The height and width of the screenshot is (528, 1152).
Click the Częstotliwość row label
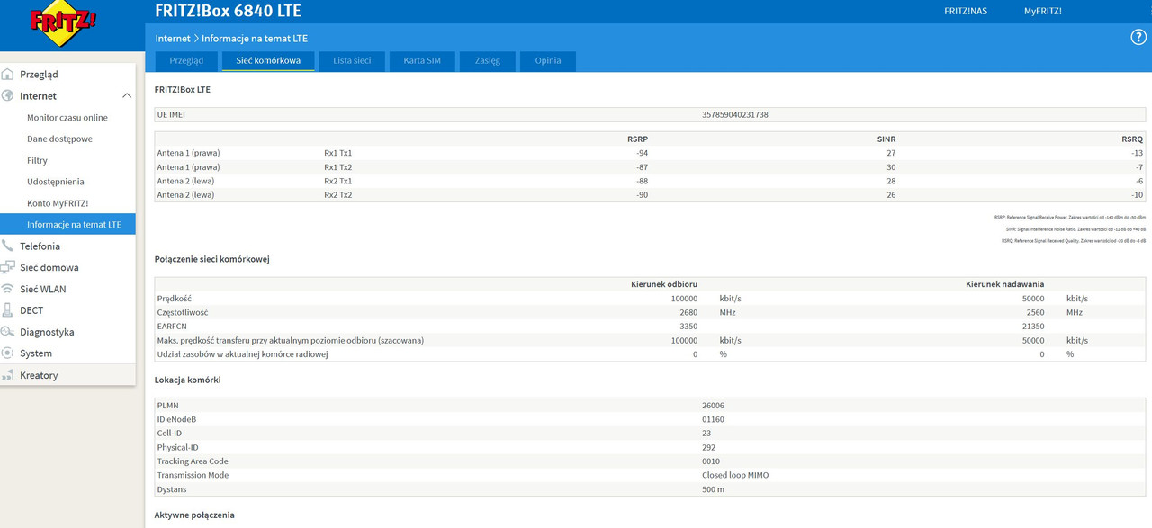(x=183, y=313)
